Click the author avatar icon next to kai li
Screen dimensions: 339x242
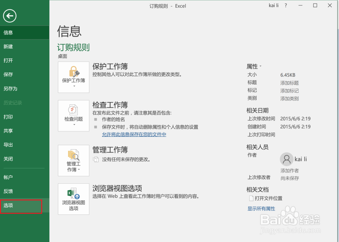(286, 159)
